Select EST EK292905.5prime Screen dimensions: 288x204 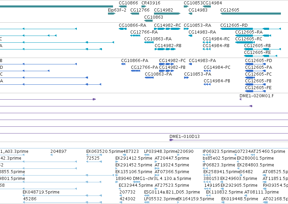click(239, 186)
